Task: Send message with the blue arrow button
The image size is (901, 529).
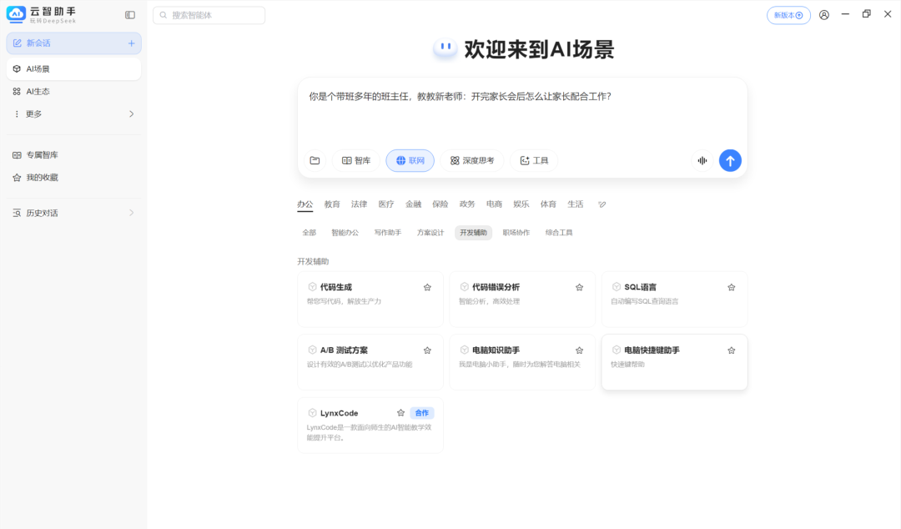Action: [730, 160]
